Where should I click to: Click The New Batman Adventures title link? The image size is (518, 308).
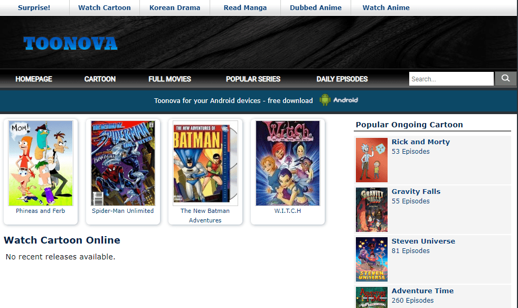[x=205, y=216]
